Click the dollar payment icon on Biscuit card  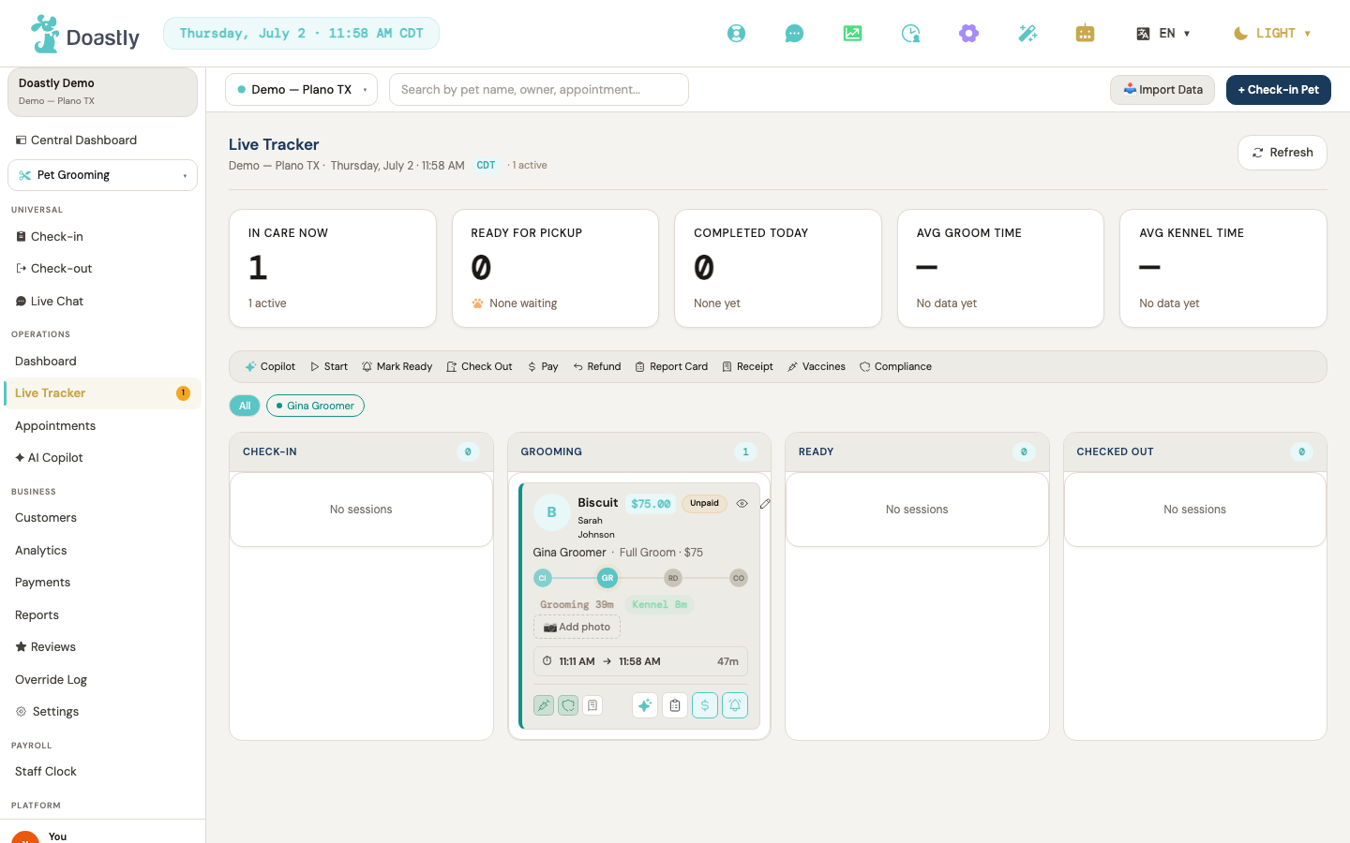pyautogui.click(x=705, y=705)
